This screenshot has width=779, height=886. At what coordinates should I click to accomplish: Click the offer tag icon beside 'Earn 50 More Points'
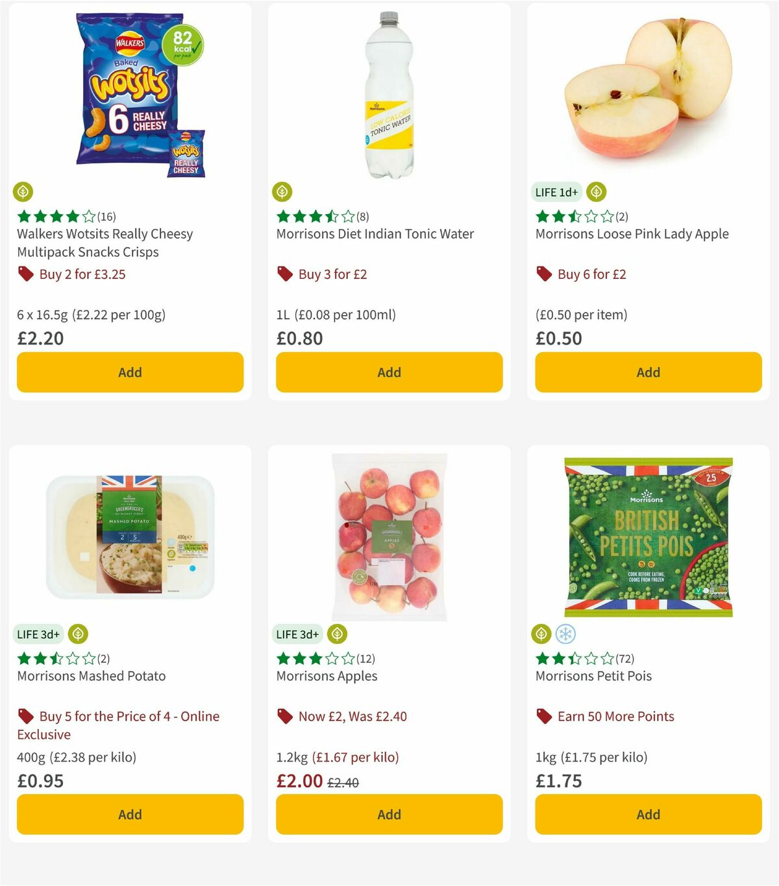(544, 716)
